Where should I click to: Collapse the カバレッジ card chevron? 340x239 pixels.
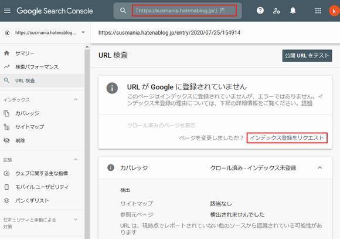tap(319, 167)
